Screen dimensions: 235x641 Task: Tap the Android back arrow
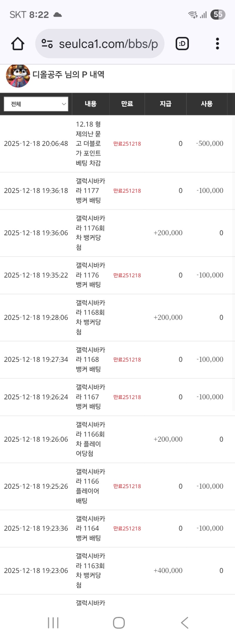(184, 622)
